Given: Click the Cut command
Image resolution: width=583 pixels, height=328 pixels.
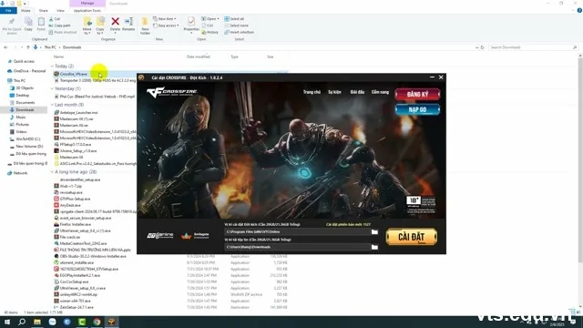Looking at the screenshot, I should point(55,18).
